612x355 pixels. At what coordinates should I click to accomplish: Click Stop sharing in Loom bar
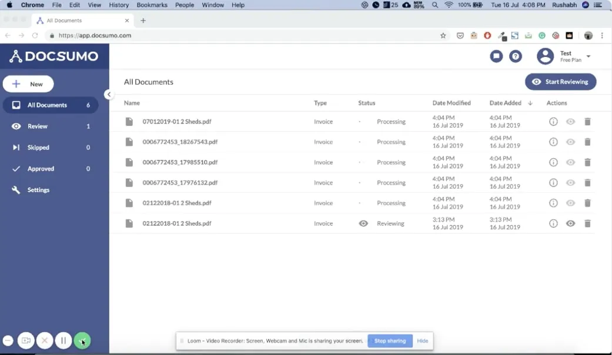pyautogui.click(x=390, y=341)
